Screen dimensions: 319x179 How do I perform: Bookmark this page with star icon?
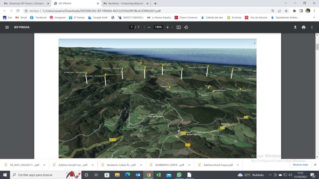286,11
